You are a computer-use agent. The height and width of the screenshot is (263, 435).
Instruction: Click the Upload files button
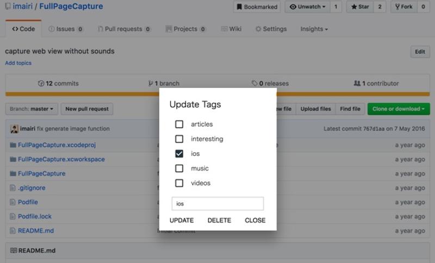click(x=316, y=109)
